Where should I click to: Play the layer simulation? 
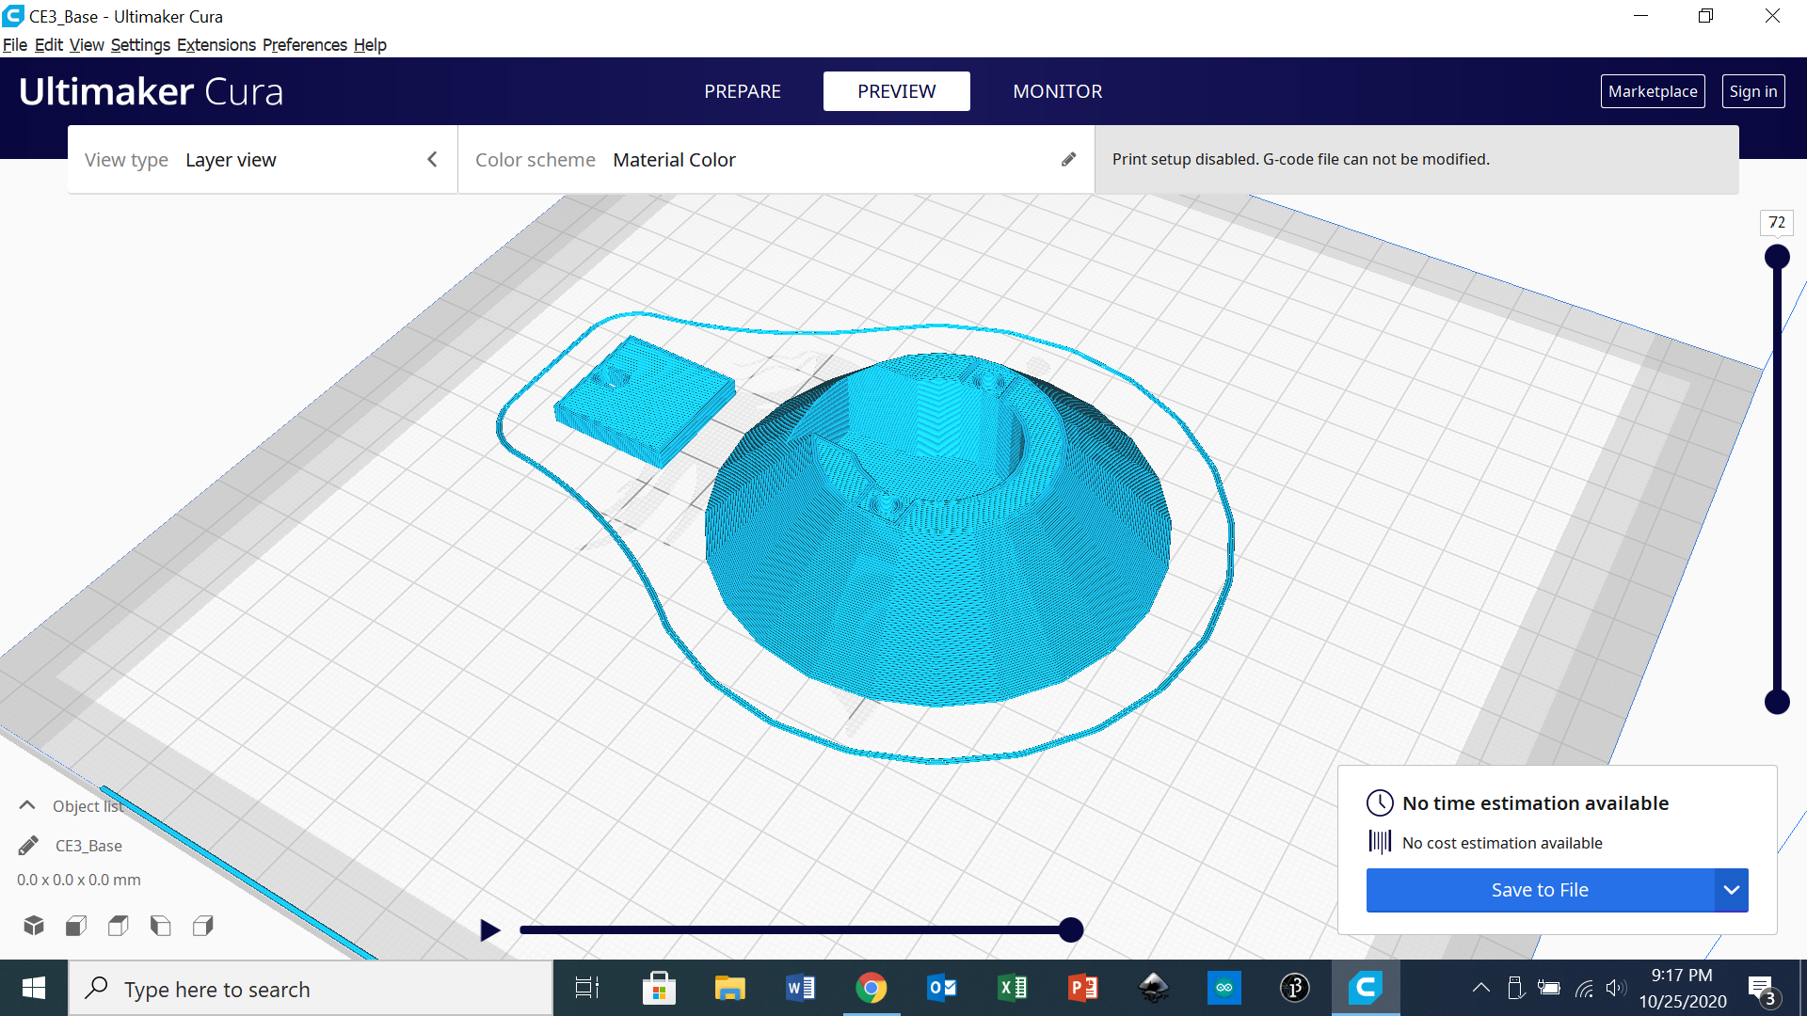(489, 930)
